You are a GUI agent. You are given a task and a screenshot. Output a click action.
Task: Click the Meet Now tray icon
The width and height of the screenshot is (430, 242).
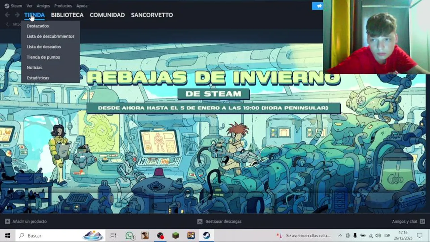point(348,236)
